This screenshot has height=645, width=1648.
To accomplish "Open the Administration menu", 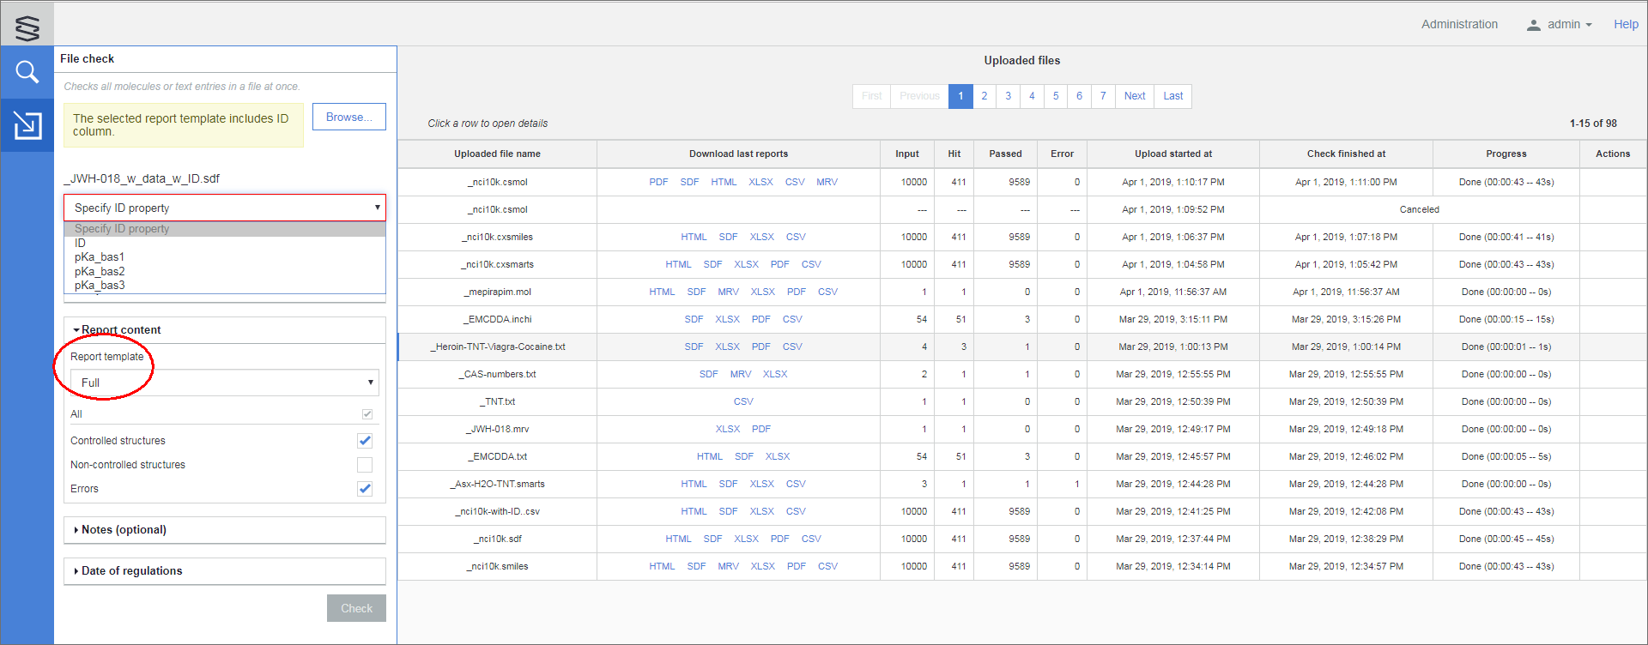I will 1459,25.
